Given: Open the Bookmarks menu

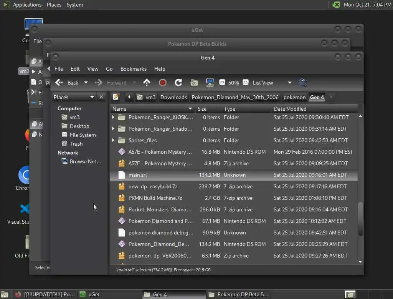Looking at the screenshot, I should coord(133,69).
